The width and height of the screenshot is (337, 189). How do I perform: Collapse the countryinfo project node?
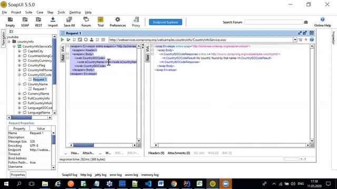[x=9, y=41]
